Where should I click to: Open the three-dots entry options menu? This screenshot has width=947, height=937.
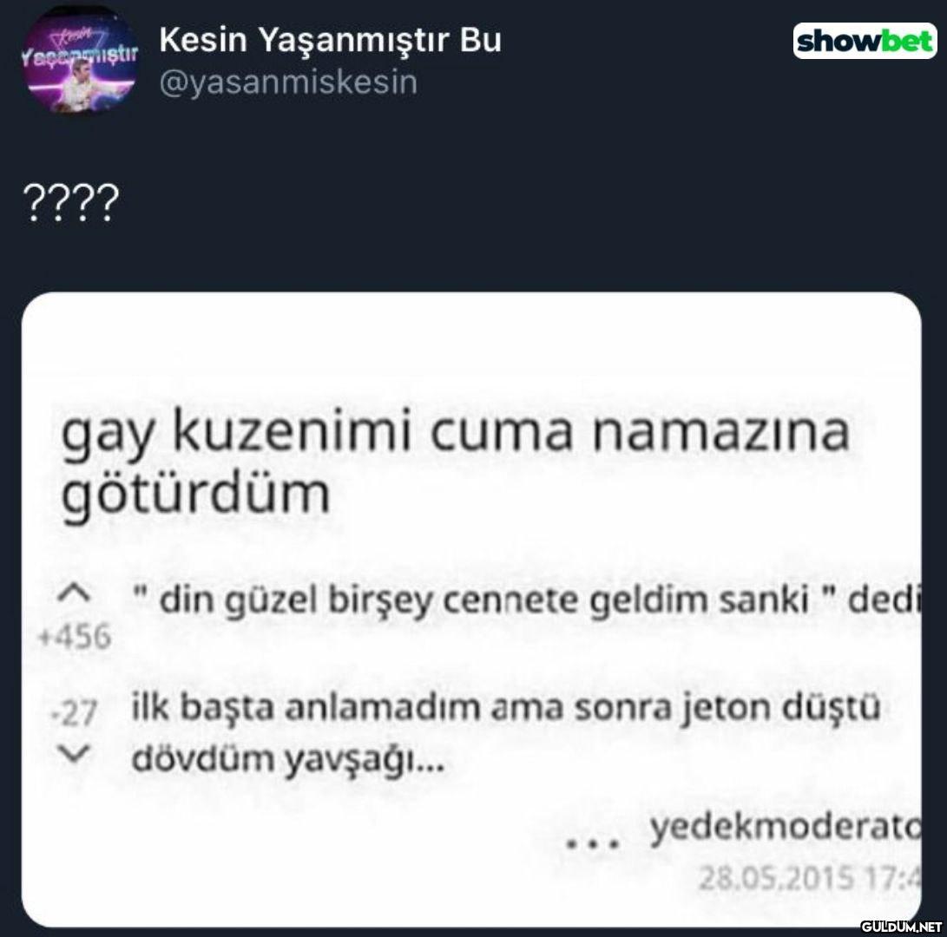click(593, 844)
